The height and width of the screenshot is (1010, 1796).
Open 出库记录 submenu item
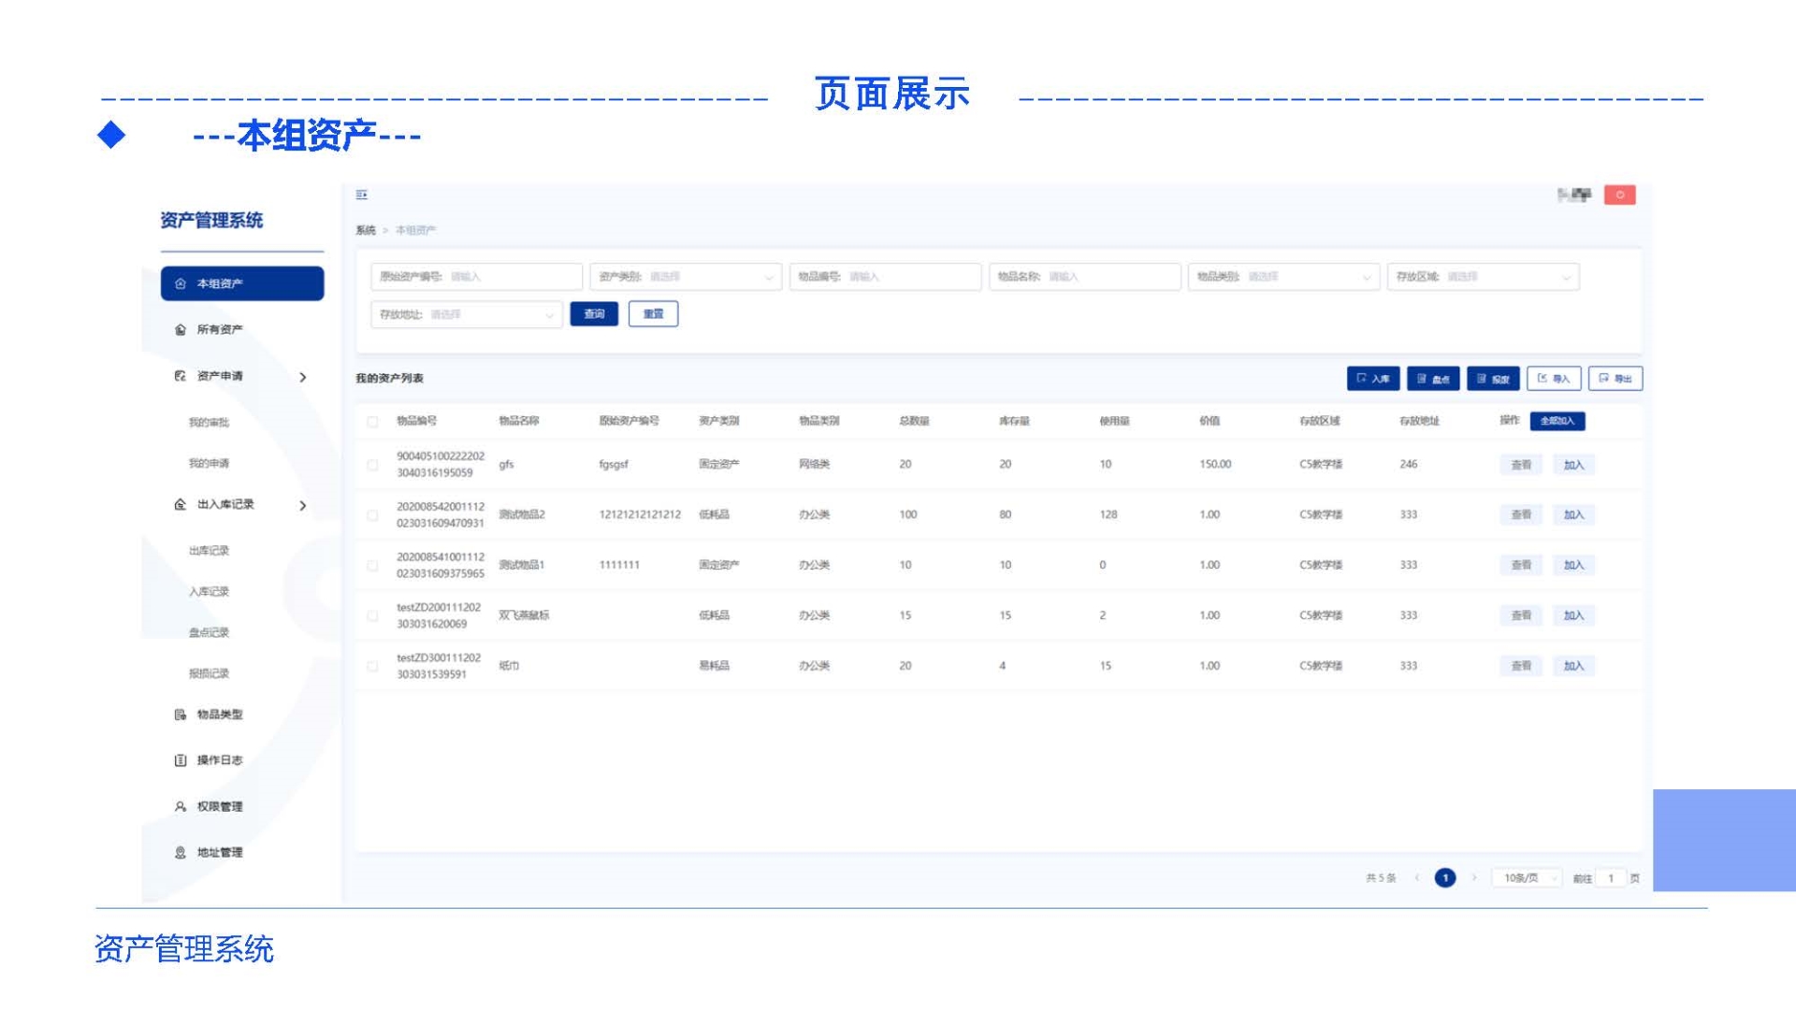tap(209, 551)
